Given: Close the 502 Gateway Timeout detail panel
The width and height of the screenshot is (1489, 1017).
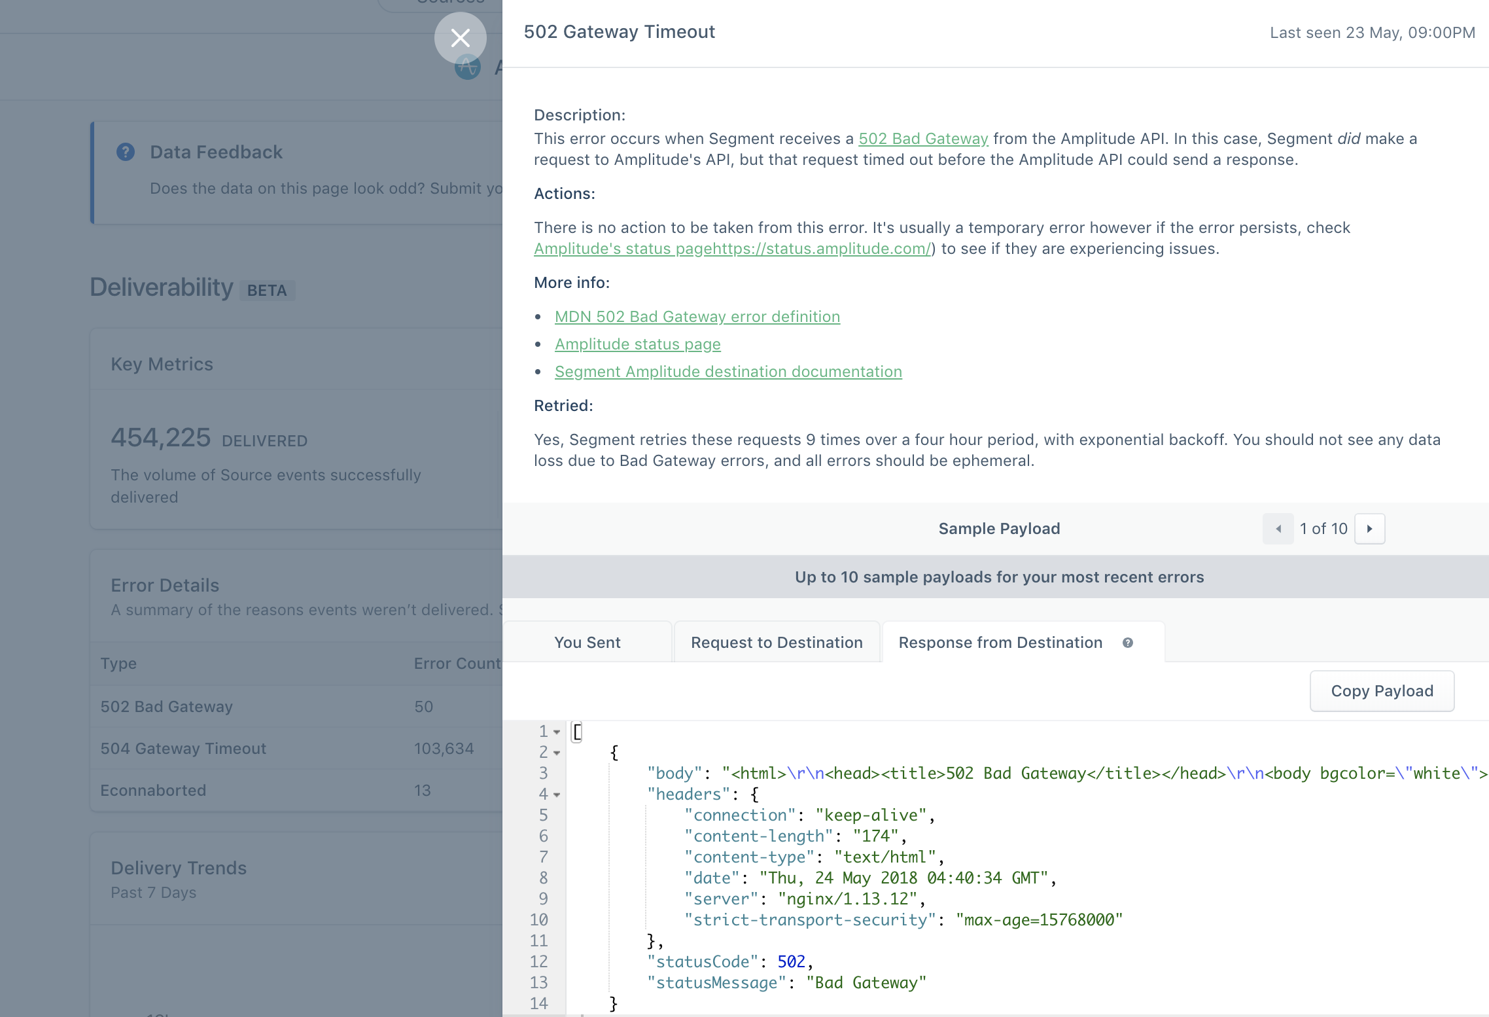Looking at the screenshot, I should (x=460, y=38).
